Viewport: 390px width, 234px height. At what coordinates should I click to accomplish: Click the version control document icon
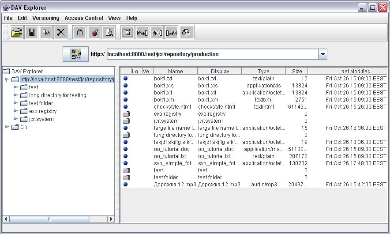click(x=127, y=32)
